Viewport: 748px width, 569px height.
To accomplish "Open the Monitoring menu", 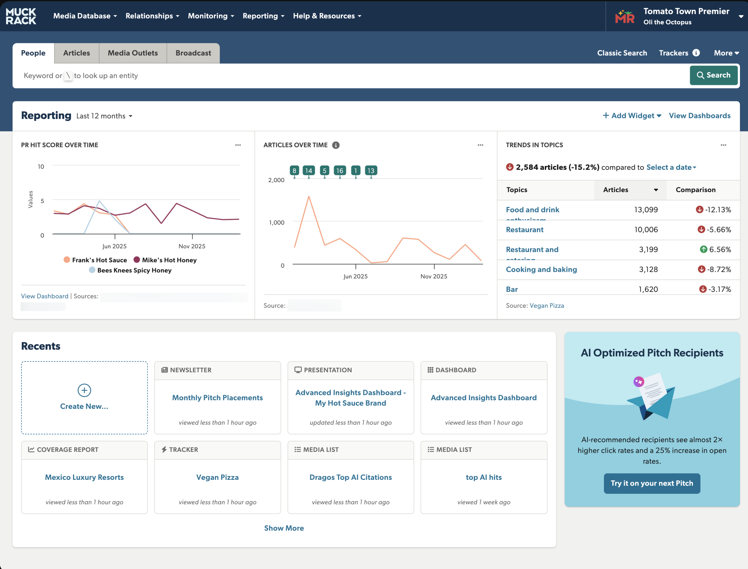I will (211, 16).
